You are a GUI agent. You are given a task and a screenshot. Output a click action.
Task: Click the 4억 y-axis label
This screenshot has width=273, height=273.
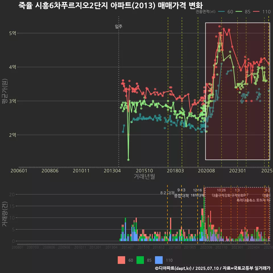(x=13, y=67)
